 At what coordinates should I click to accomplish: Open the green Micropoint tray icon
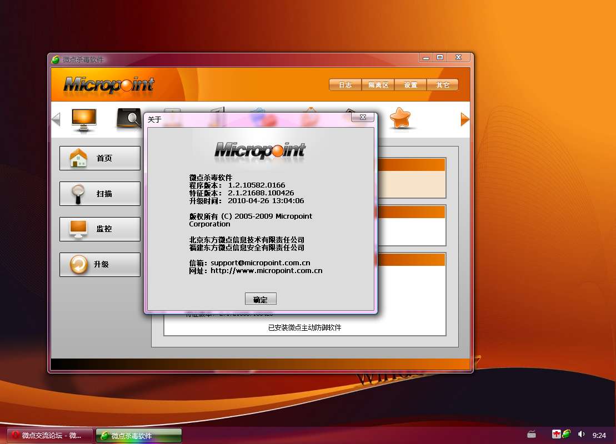click(566, 434)
